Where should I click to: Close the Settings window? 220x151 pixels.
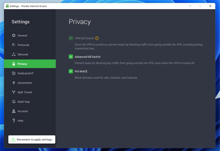[x=210, y=6]
